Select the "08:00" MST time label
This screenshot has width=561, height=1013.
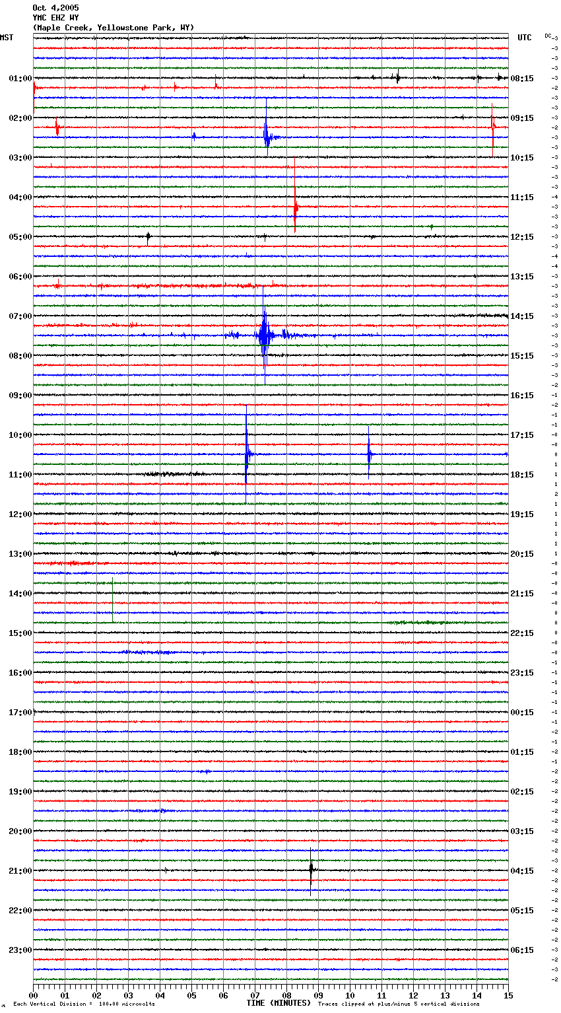pos(20,356)
